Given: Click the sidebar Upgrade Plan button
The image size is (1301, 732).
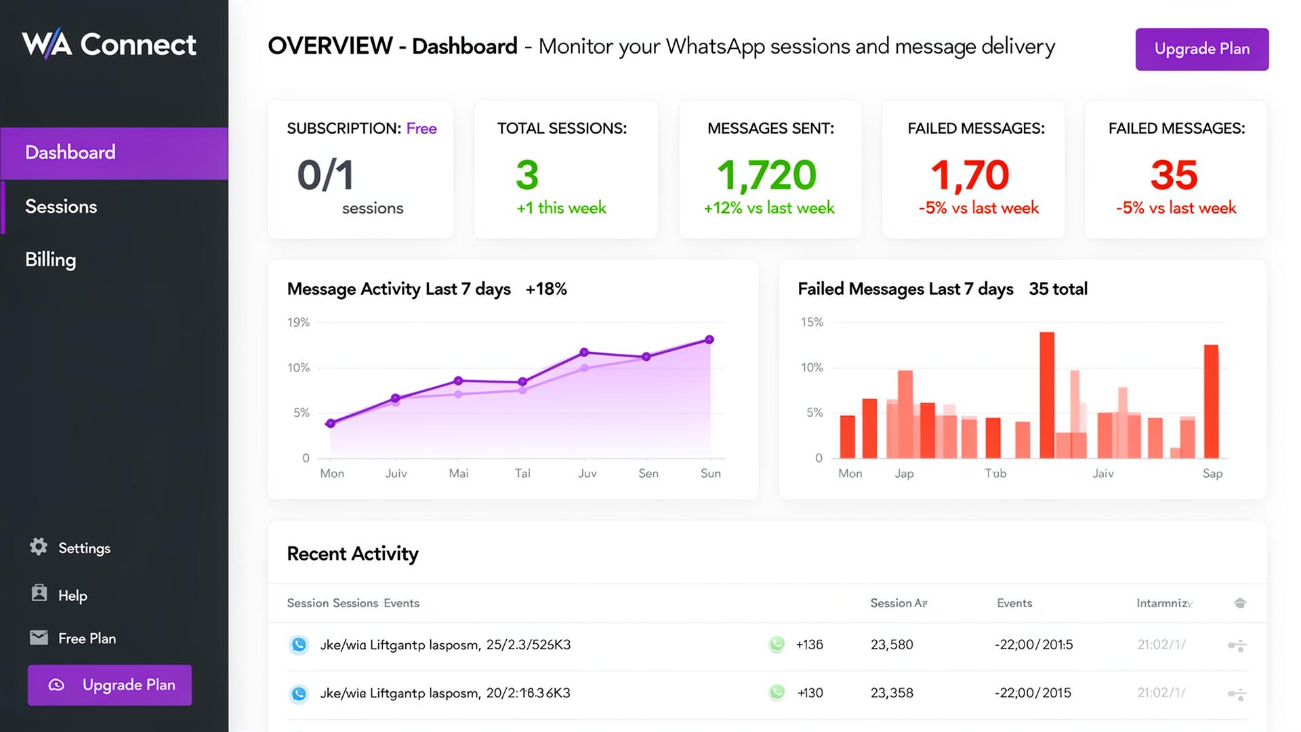Looking at the screenshot, I should pyautogui.click(x=109, y=685).
